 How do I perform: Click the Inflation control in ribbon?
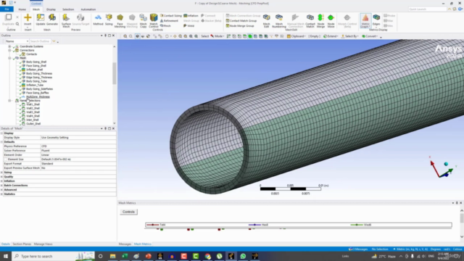(191, 16)
